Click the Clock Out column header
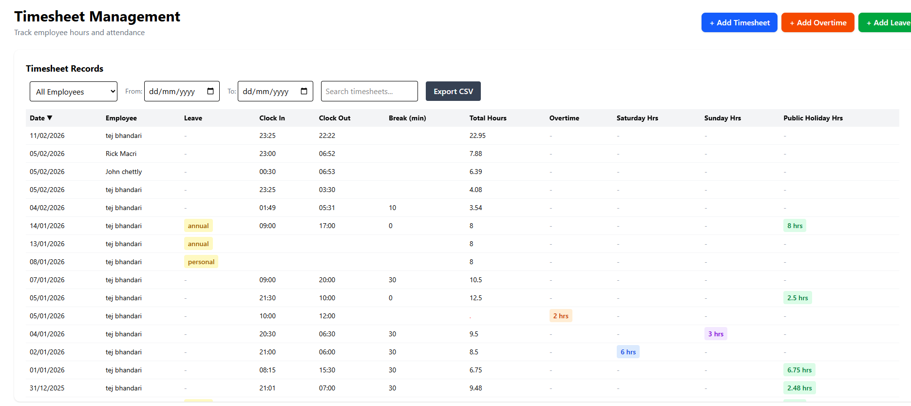 click(335, 118)
